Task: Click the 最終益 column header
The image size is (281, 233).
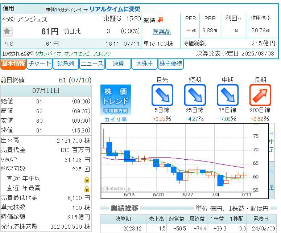Action: 197,219
